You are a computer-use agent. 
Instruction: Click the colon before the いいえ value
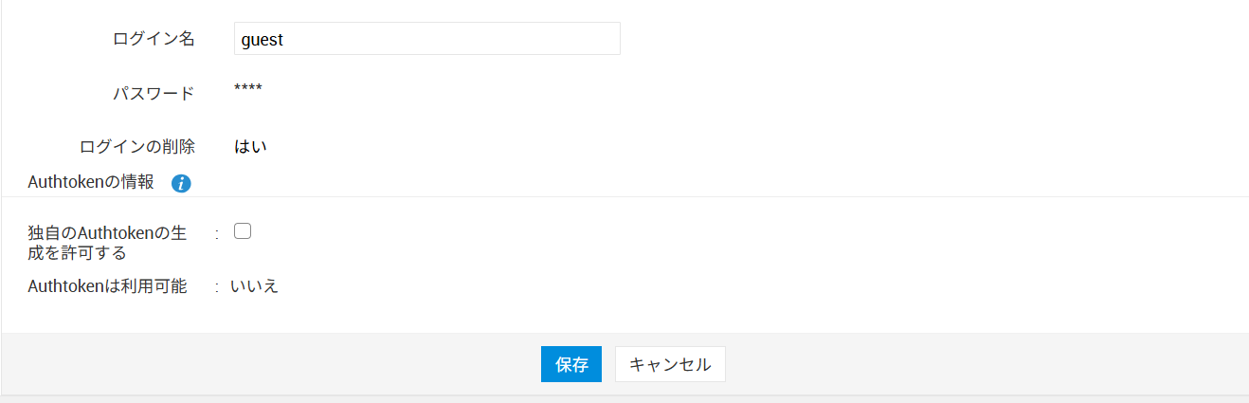click(217, 286)
